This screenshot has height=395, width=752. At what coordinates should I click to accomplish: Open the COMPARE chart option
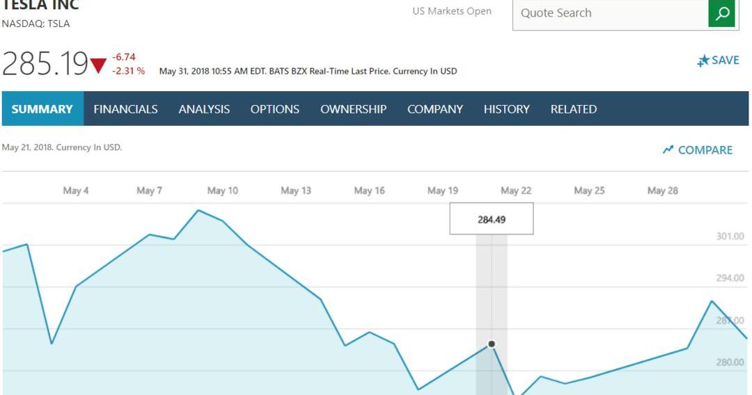click(698, 150)
